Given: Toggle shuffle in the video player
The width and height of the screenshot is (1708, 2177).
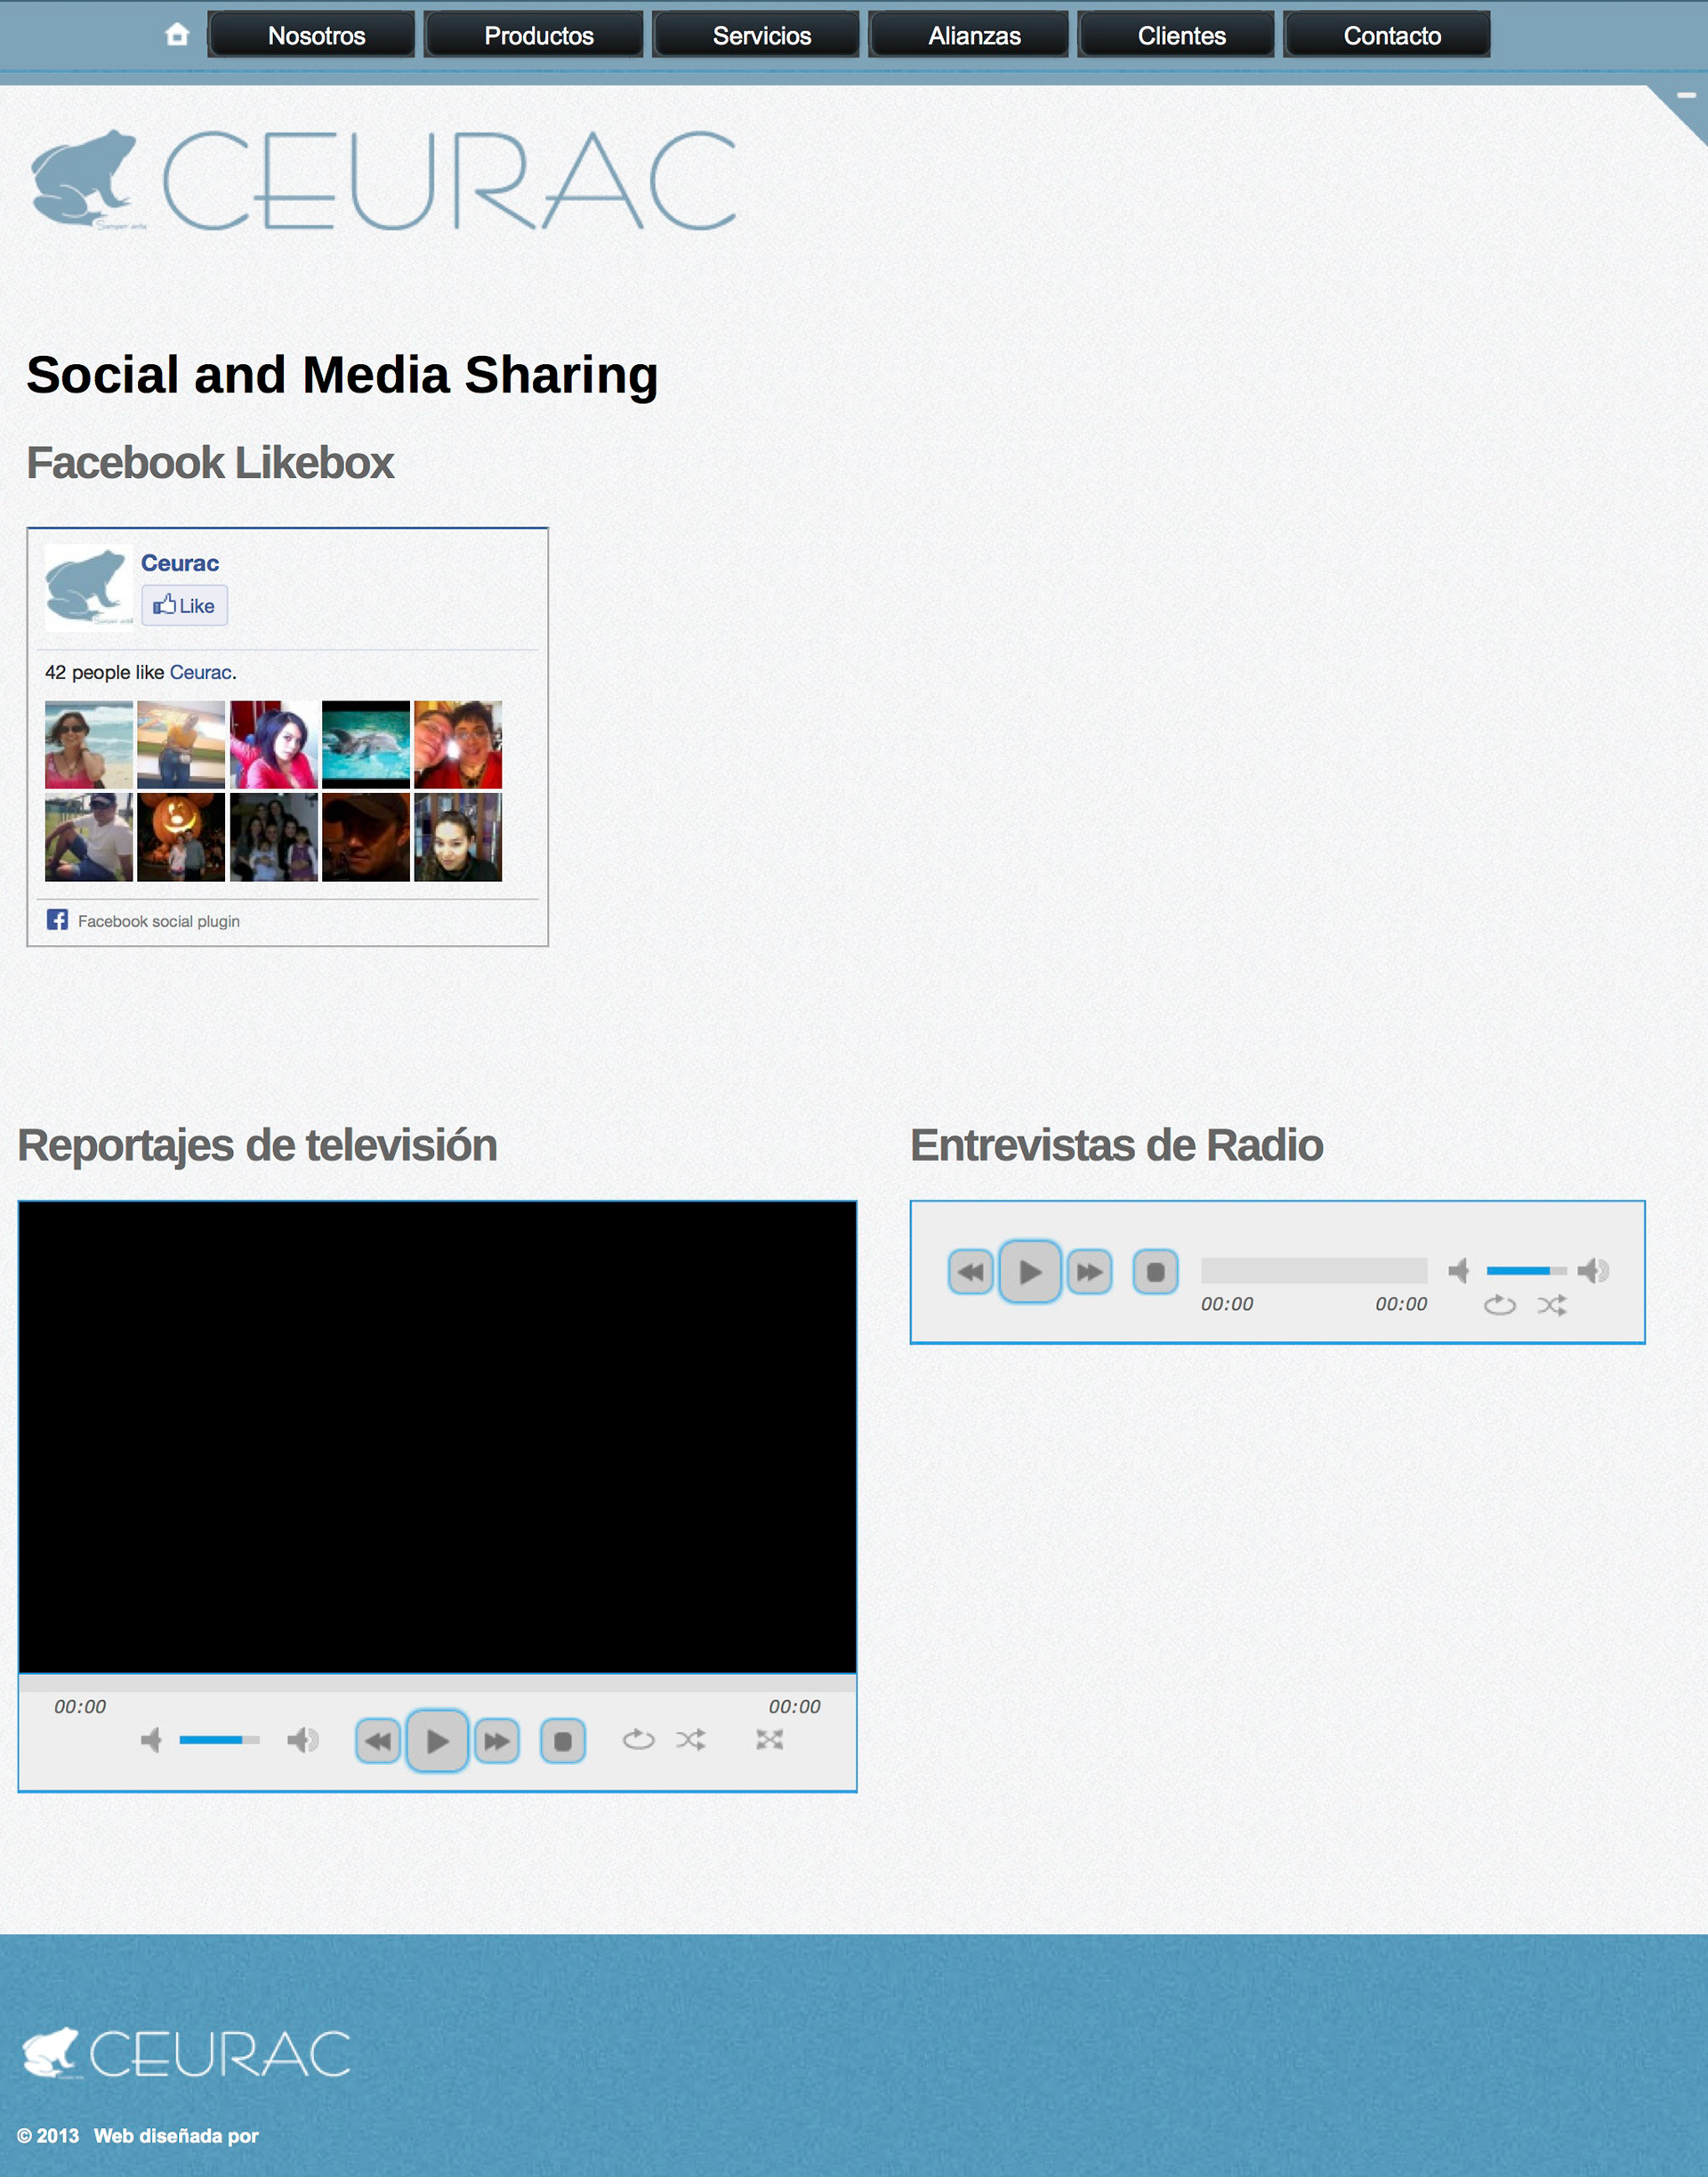Looking at the screenshot, I should coord(690,1740).
